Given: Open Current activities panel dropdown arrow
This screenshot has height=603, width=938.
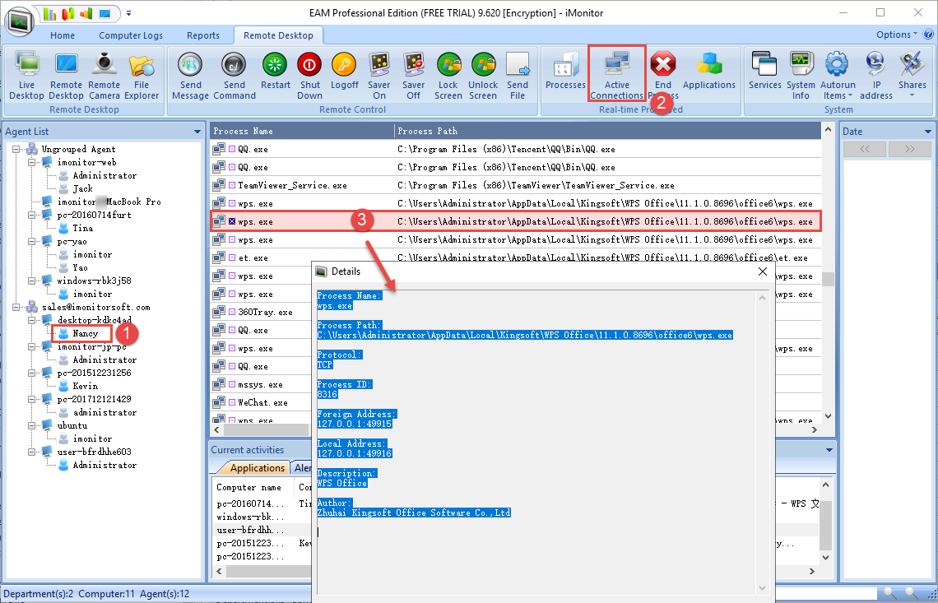Looking at the screenshot, I should click(x=829, y=450).
